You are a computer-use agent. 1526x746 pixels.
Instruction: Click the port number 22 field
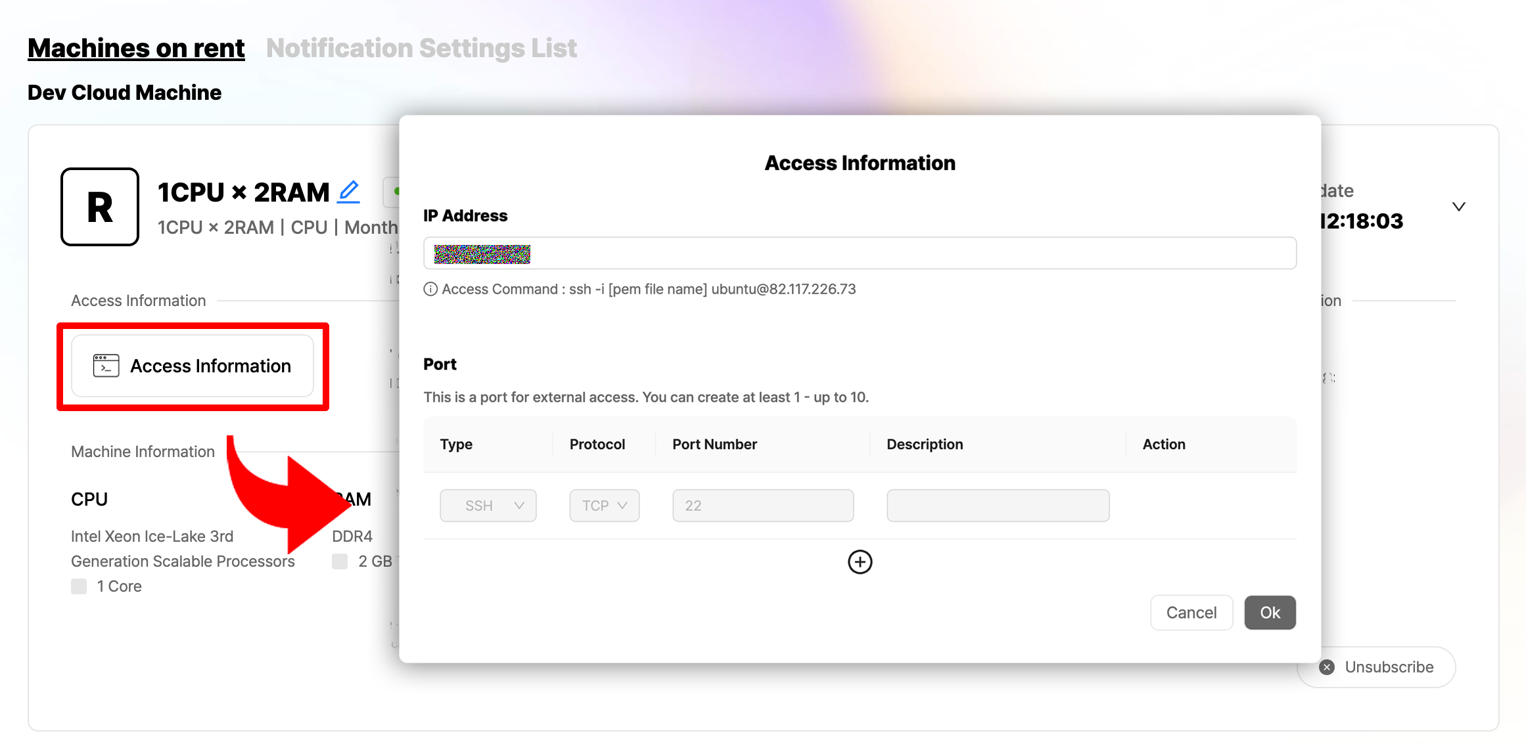tap(762, 506)
